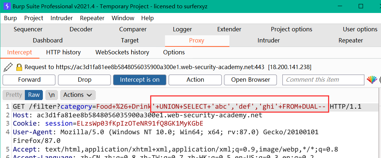This screenshot has width=381, height=158.
Task: Click the Burp Suite lightning logo icon
Action: 7,6
